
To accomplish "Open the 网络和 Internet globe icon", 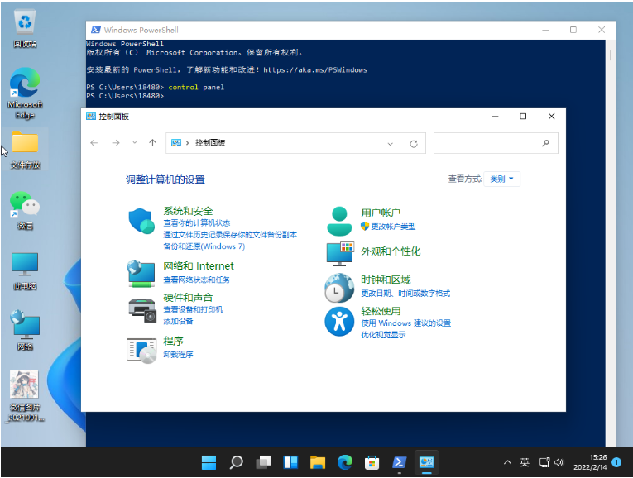I will [141, 272].
